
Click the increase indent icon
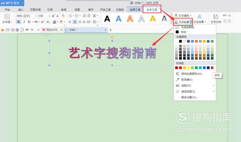[x=89, y=16]
